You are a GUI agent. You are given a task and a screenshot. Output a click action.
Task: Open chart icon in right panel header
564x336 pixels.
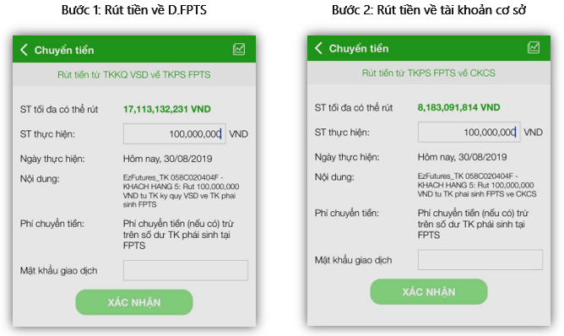(x=534, y=47)
